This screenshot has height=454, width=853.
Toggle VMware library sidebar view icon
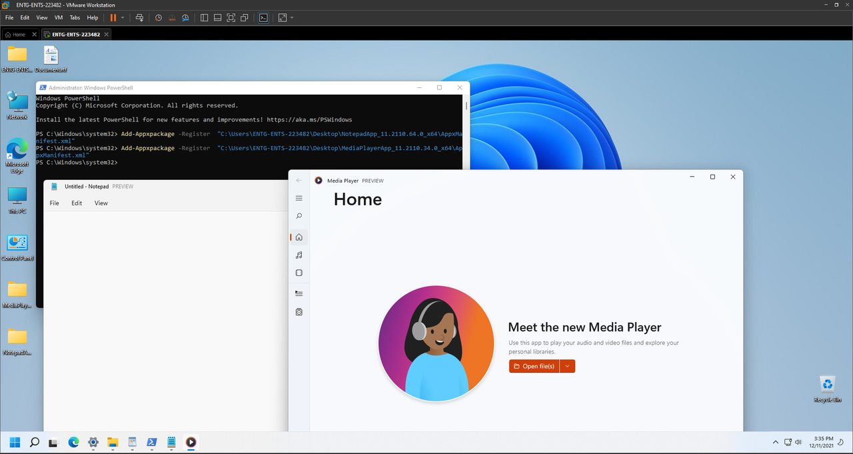[205, 17]
